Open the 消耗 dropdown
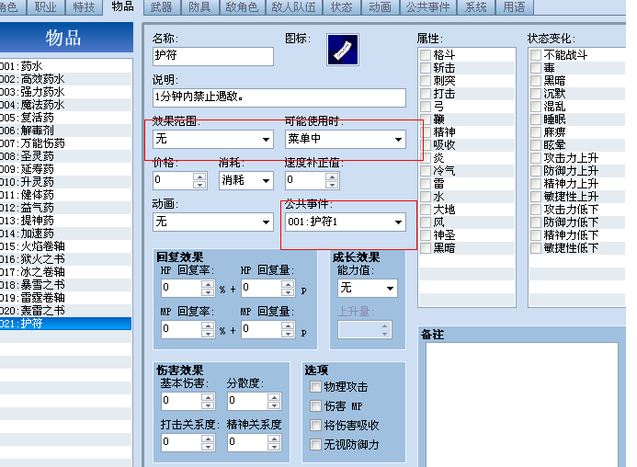Image resolution: width=637 pixels, height=467 pixels. click(246, 180)
